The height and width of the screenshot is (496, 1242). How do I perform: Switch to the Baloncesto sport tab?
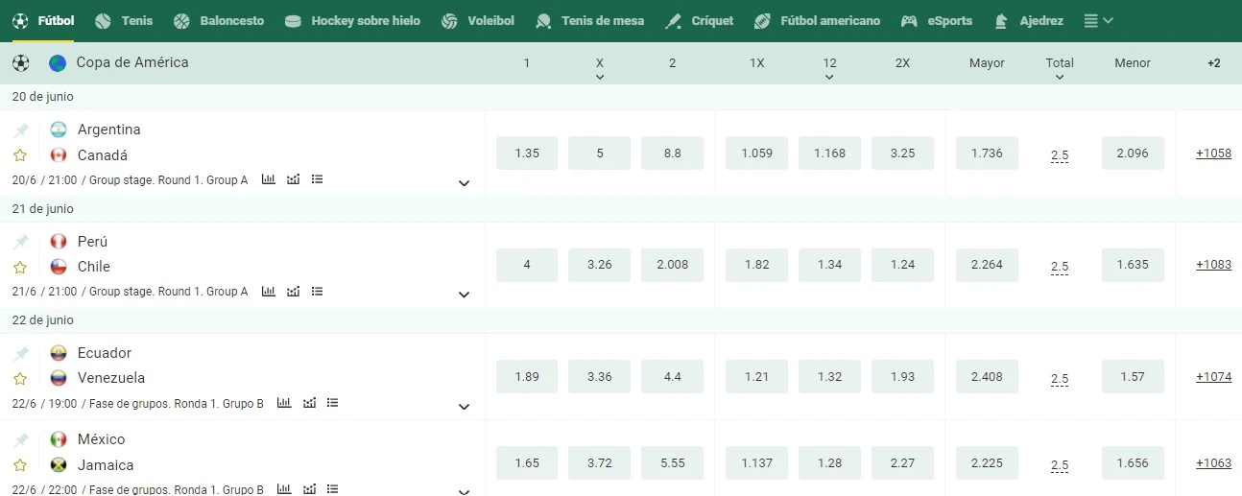point(219,20)
